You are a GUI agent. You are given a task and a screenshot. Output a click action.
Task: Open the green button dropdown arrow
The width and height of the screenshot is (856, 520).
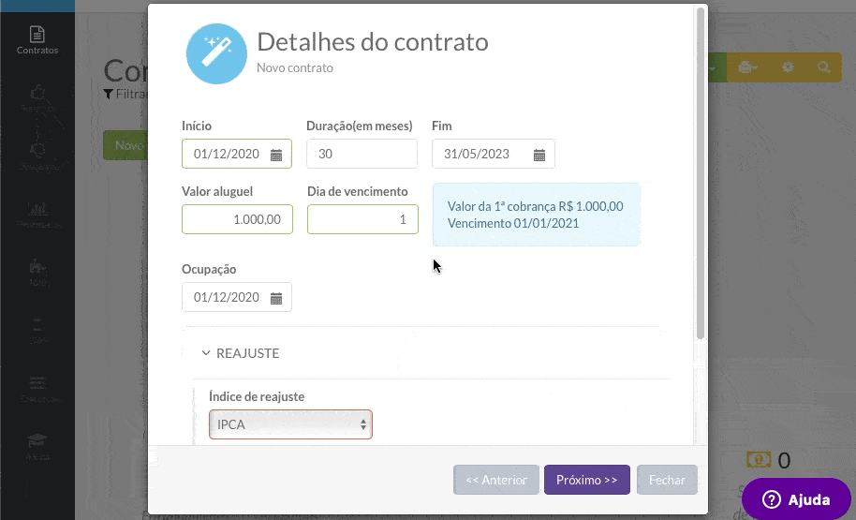point(715,67)
